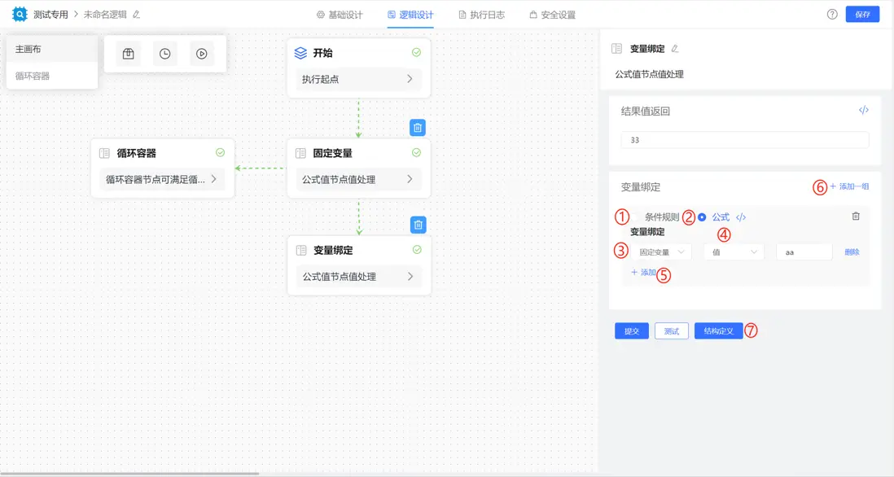This screenshot has width=894, height=477.
Task: Open code view for 结果值返回
Action: tap(864, 110)
